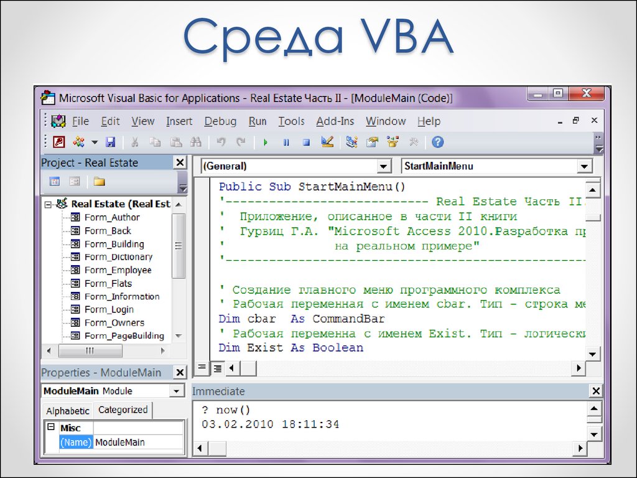The height and width of the screenshot is (478, 637).
Task: Select Form_Login in the project tree
Action: coord(109,310)
